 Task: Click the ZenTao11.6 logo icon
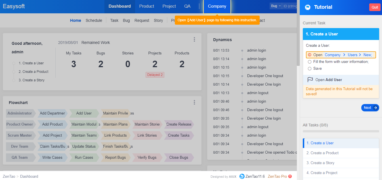click(x=242, y=176)
